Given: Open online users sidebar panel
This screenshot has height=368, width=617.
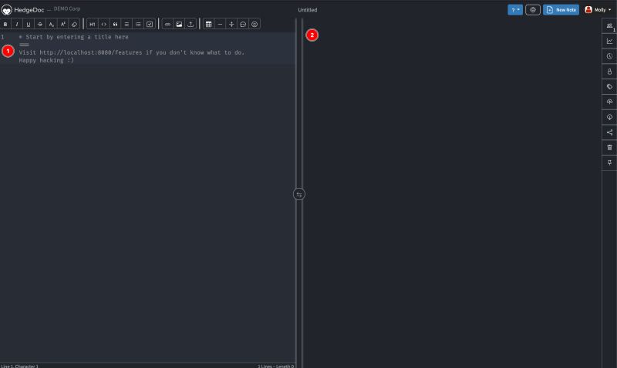Looking at the screenshot, I should tap(609, 26).
